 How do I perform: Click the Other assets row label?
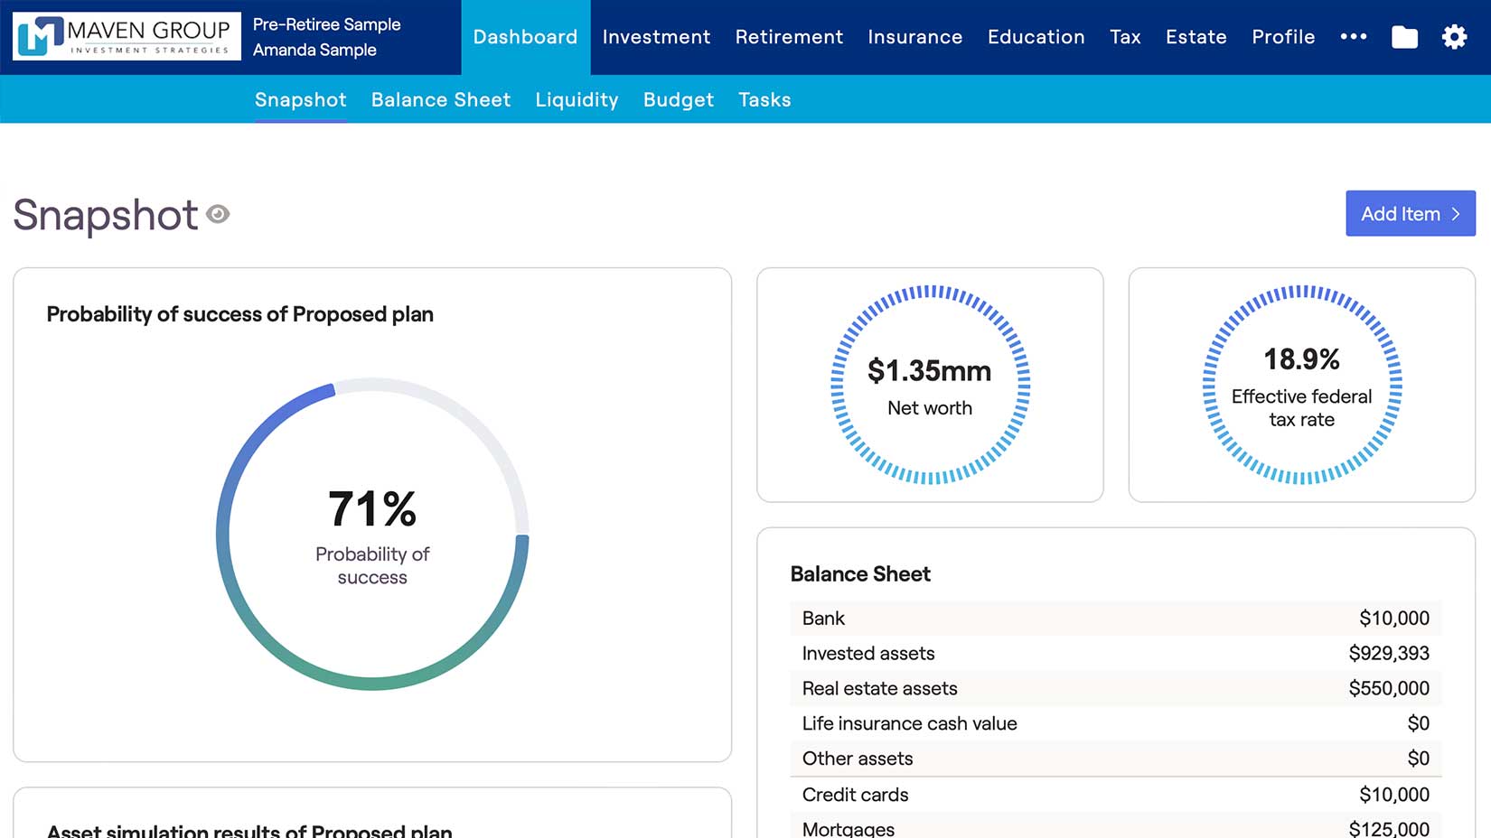point(858,759)
